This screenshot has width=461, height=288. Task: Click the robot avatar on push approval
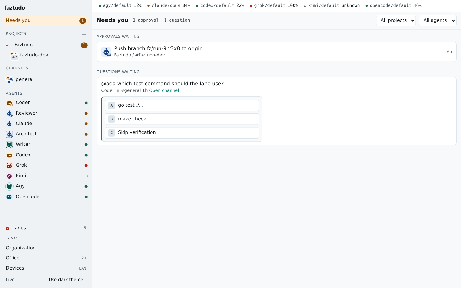pyautogui.click(x=106, y=52)
